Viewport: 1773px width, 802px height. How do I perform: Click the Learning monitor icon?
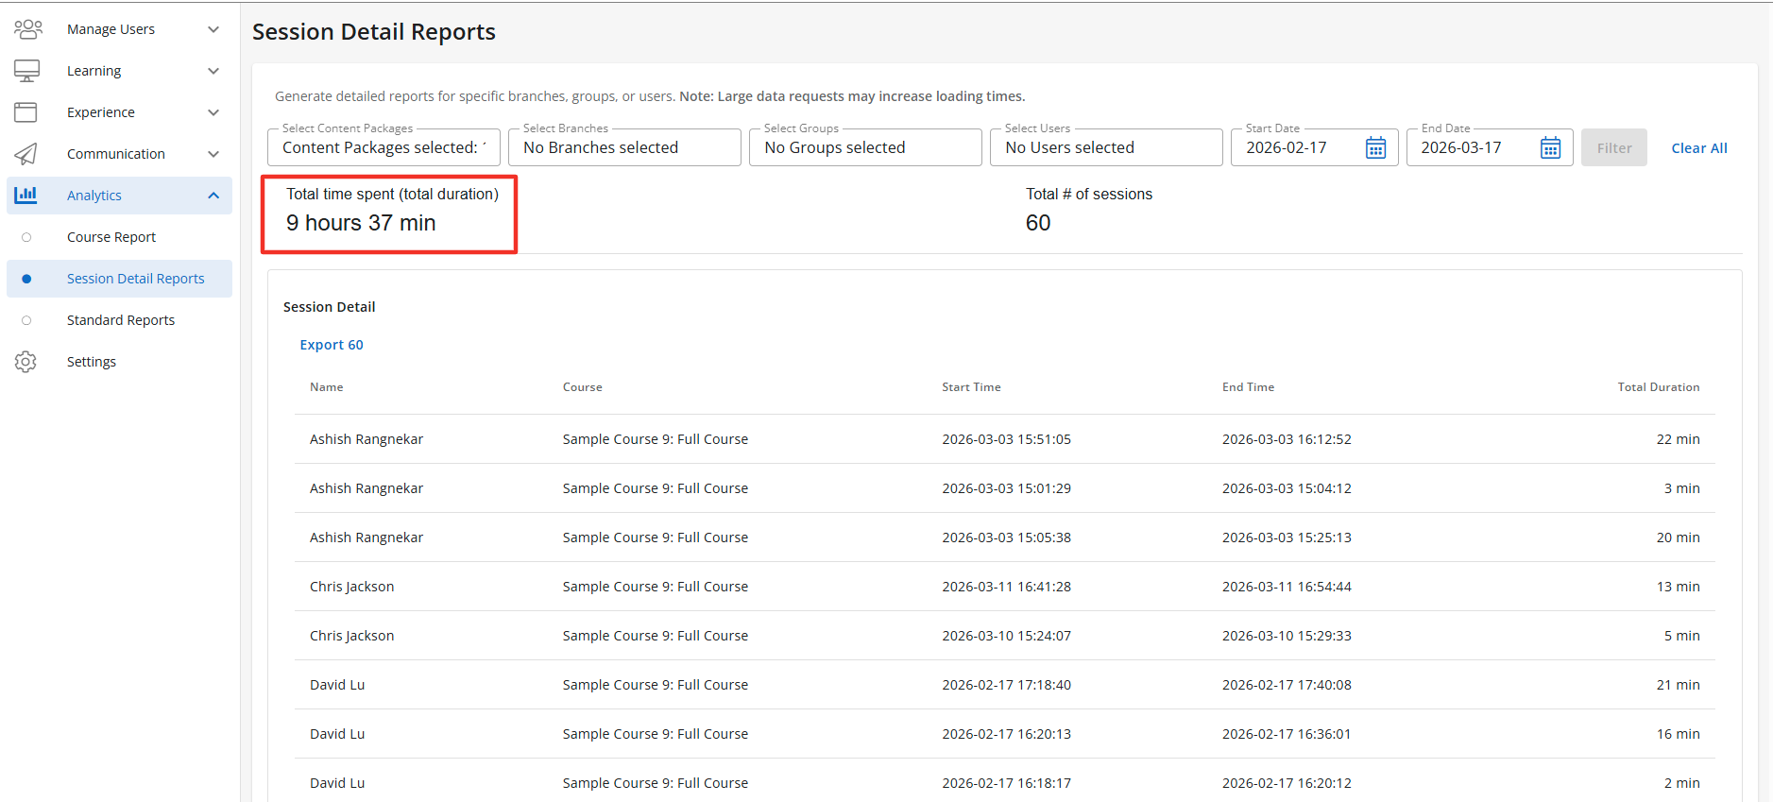point(26,71)
